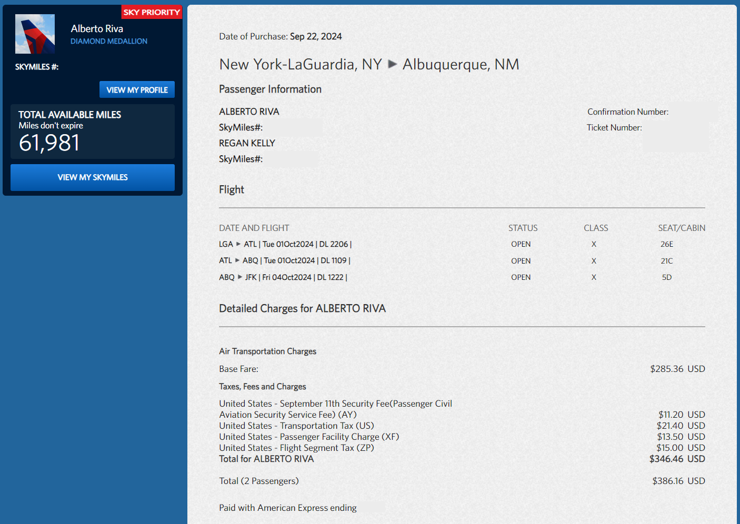Select the DL 1222 flight row text
The width and height of the screenshot is (740, 524).
click(x=283, y=277)
